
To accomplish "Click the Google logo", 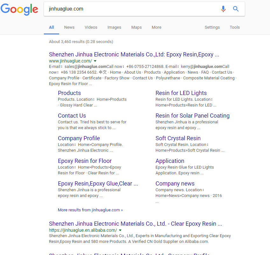I will [x=19, y=9].
